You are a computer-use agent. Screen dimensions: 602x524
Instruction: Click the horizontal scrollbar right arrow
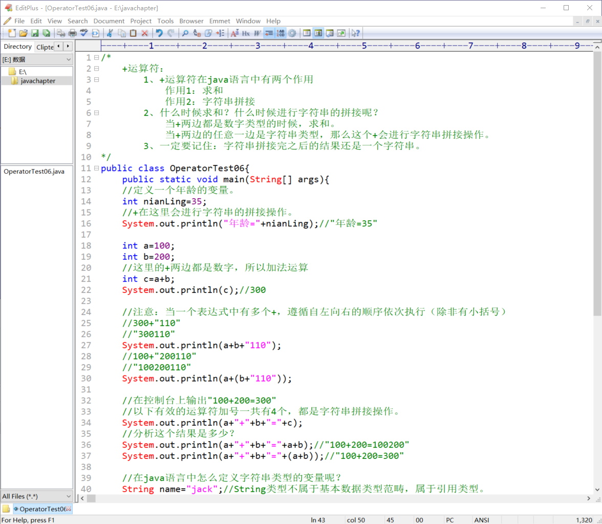(589, 498)
